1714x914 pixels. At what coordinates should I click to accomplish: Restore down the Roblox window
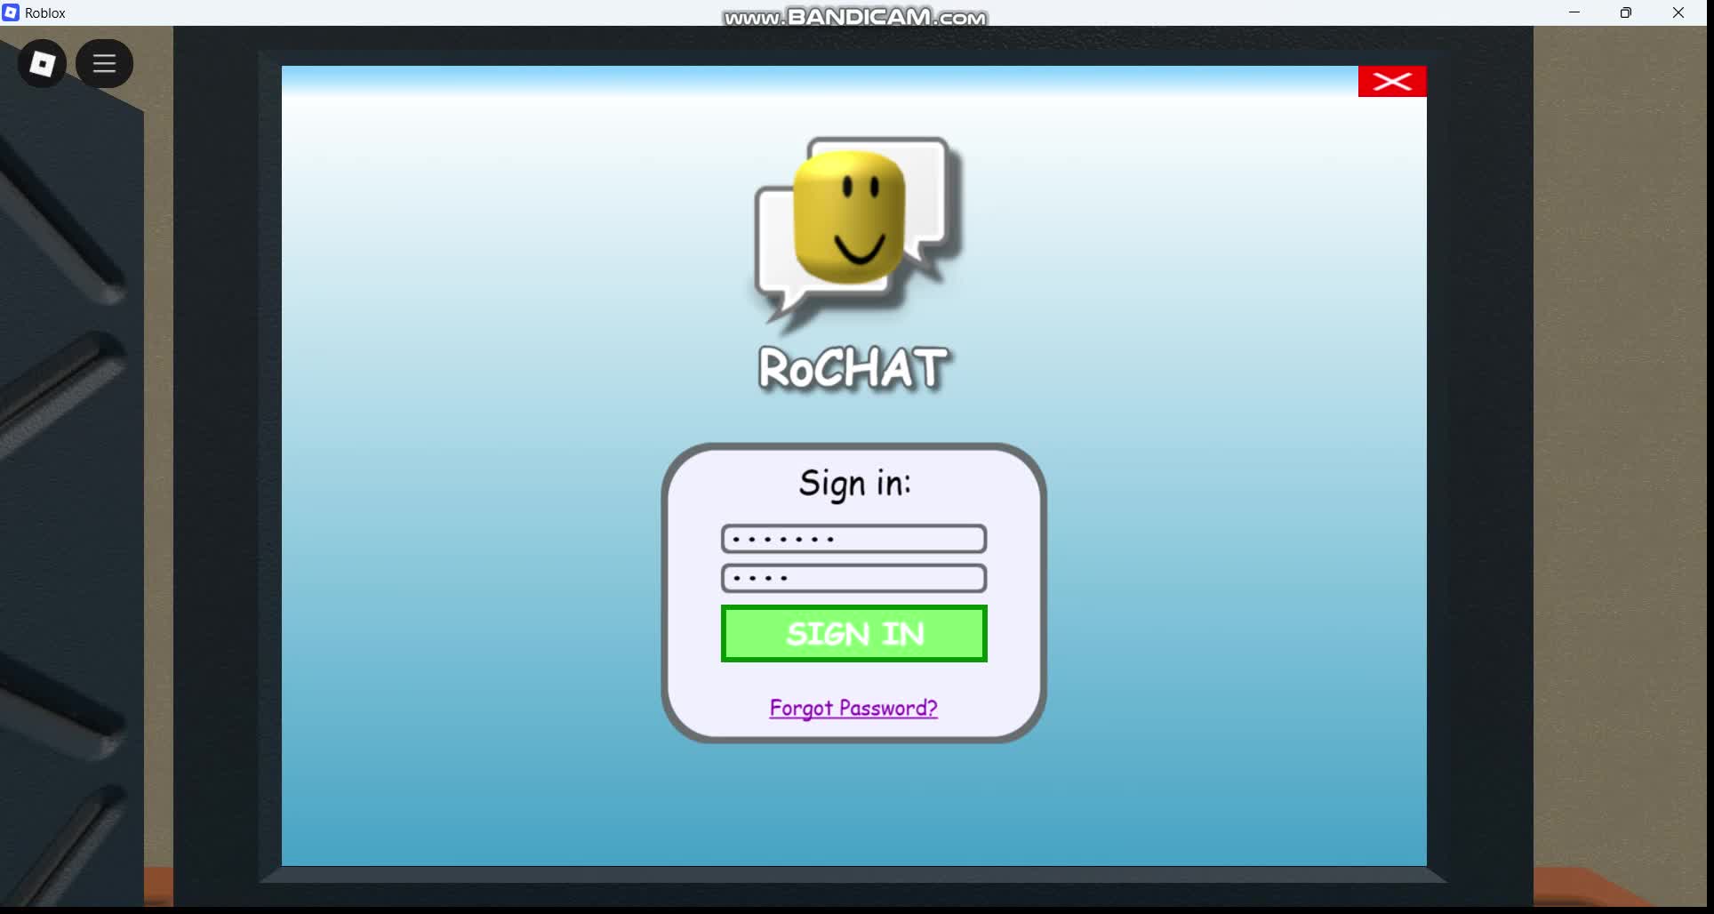[1626, 12]
